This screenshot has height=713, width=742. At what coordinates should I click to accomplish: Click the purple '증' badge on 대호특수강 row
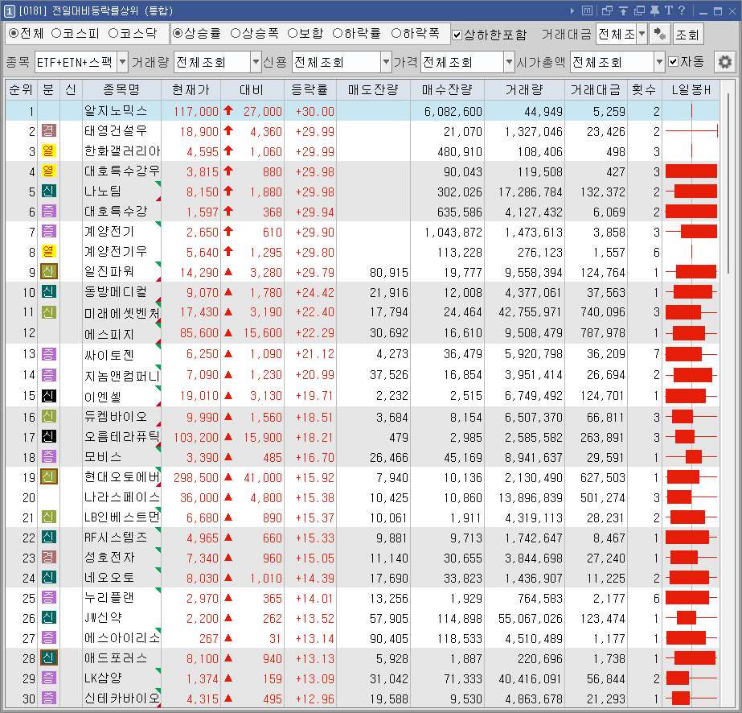[x=48, y=212]
